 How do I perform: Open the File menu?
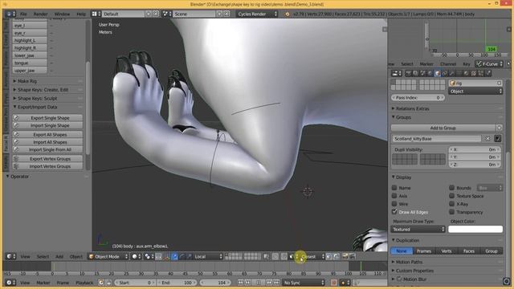23,14
